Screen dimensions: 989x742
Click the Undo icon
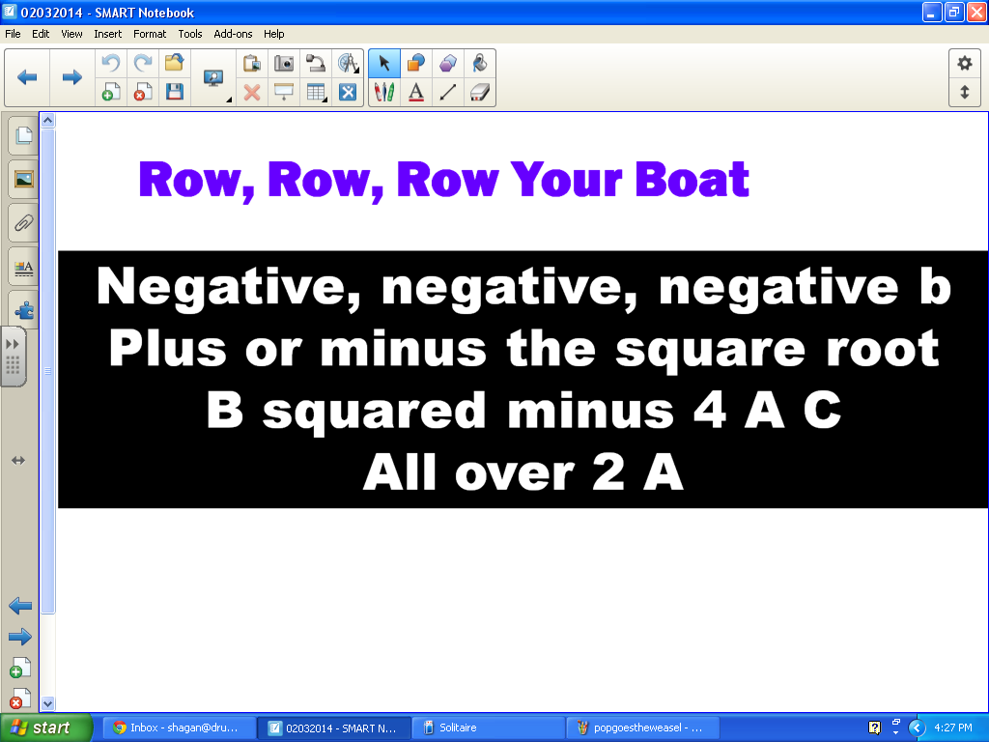(111, 63)
